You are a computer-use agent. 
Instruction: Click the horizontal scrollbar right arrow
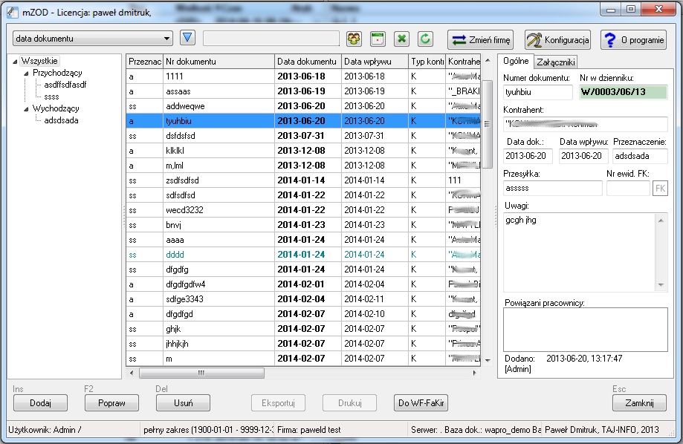click(x=474, y=373)
